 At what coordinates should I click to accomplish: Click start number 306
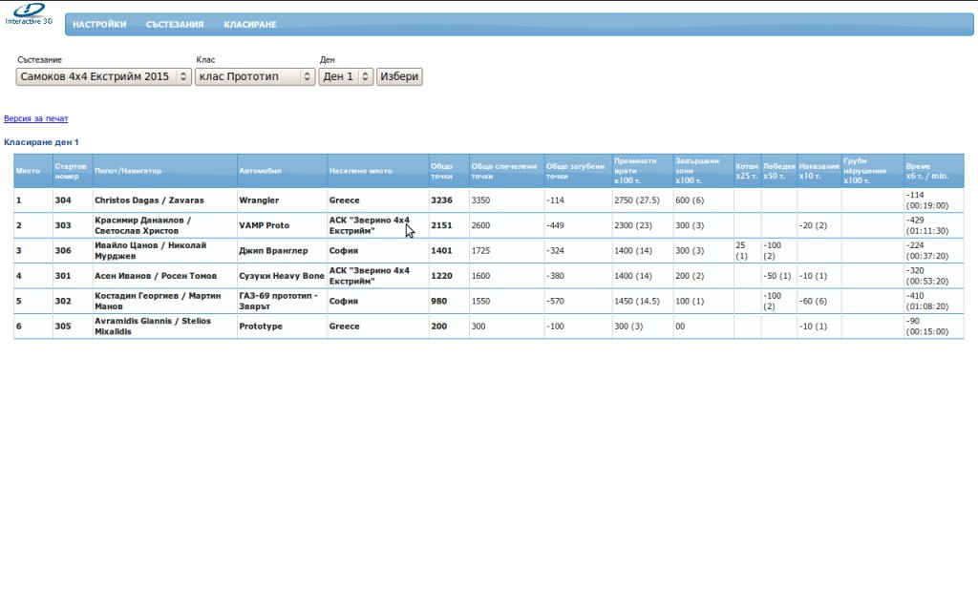click(x=63, y=251)
